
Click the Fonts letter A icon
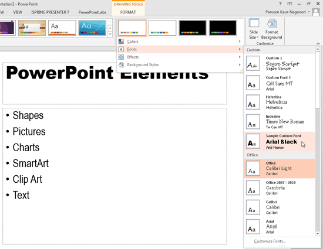[121, 49]
